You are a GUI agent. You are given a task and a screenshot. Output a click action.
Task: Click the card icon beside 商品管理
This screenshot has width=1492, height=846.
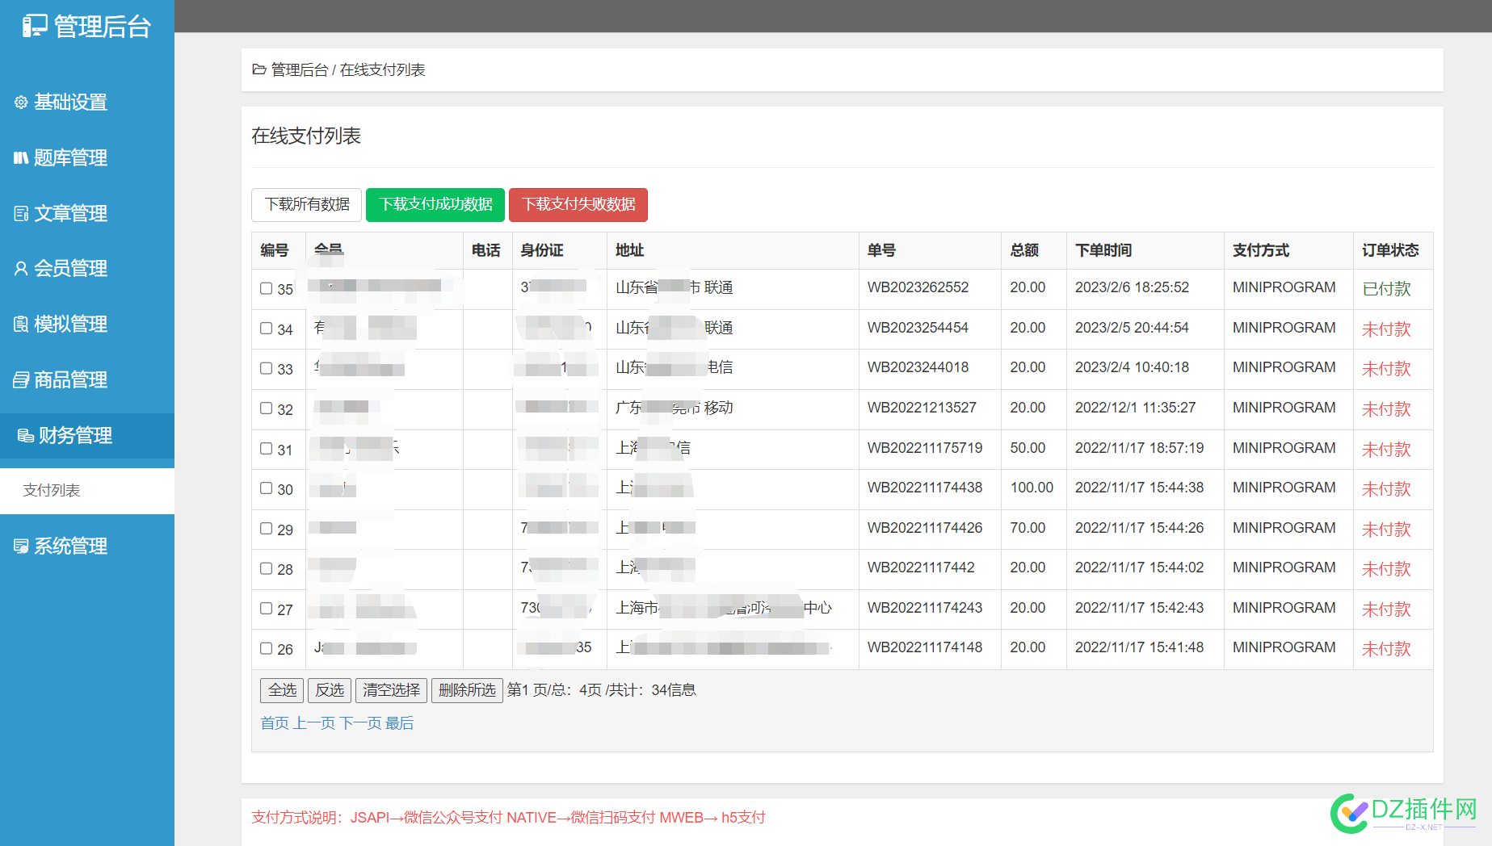tap(21, 379)
